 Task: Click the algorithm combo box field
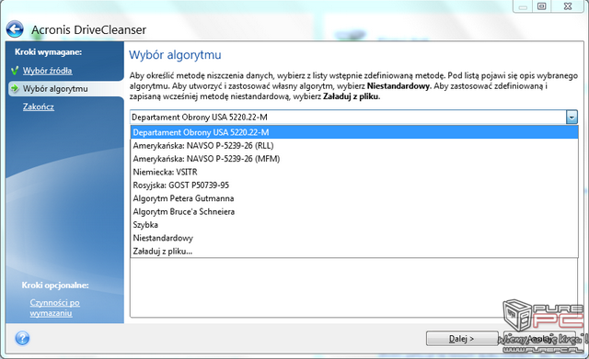coord(348,118)
